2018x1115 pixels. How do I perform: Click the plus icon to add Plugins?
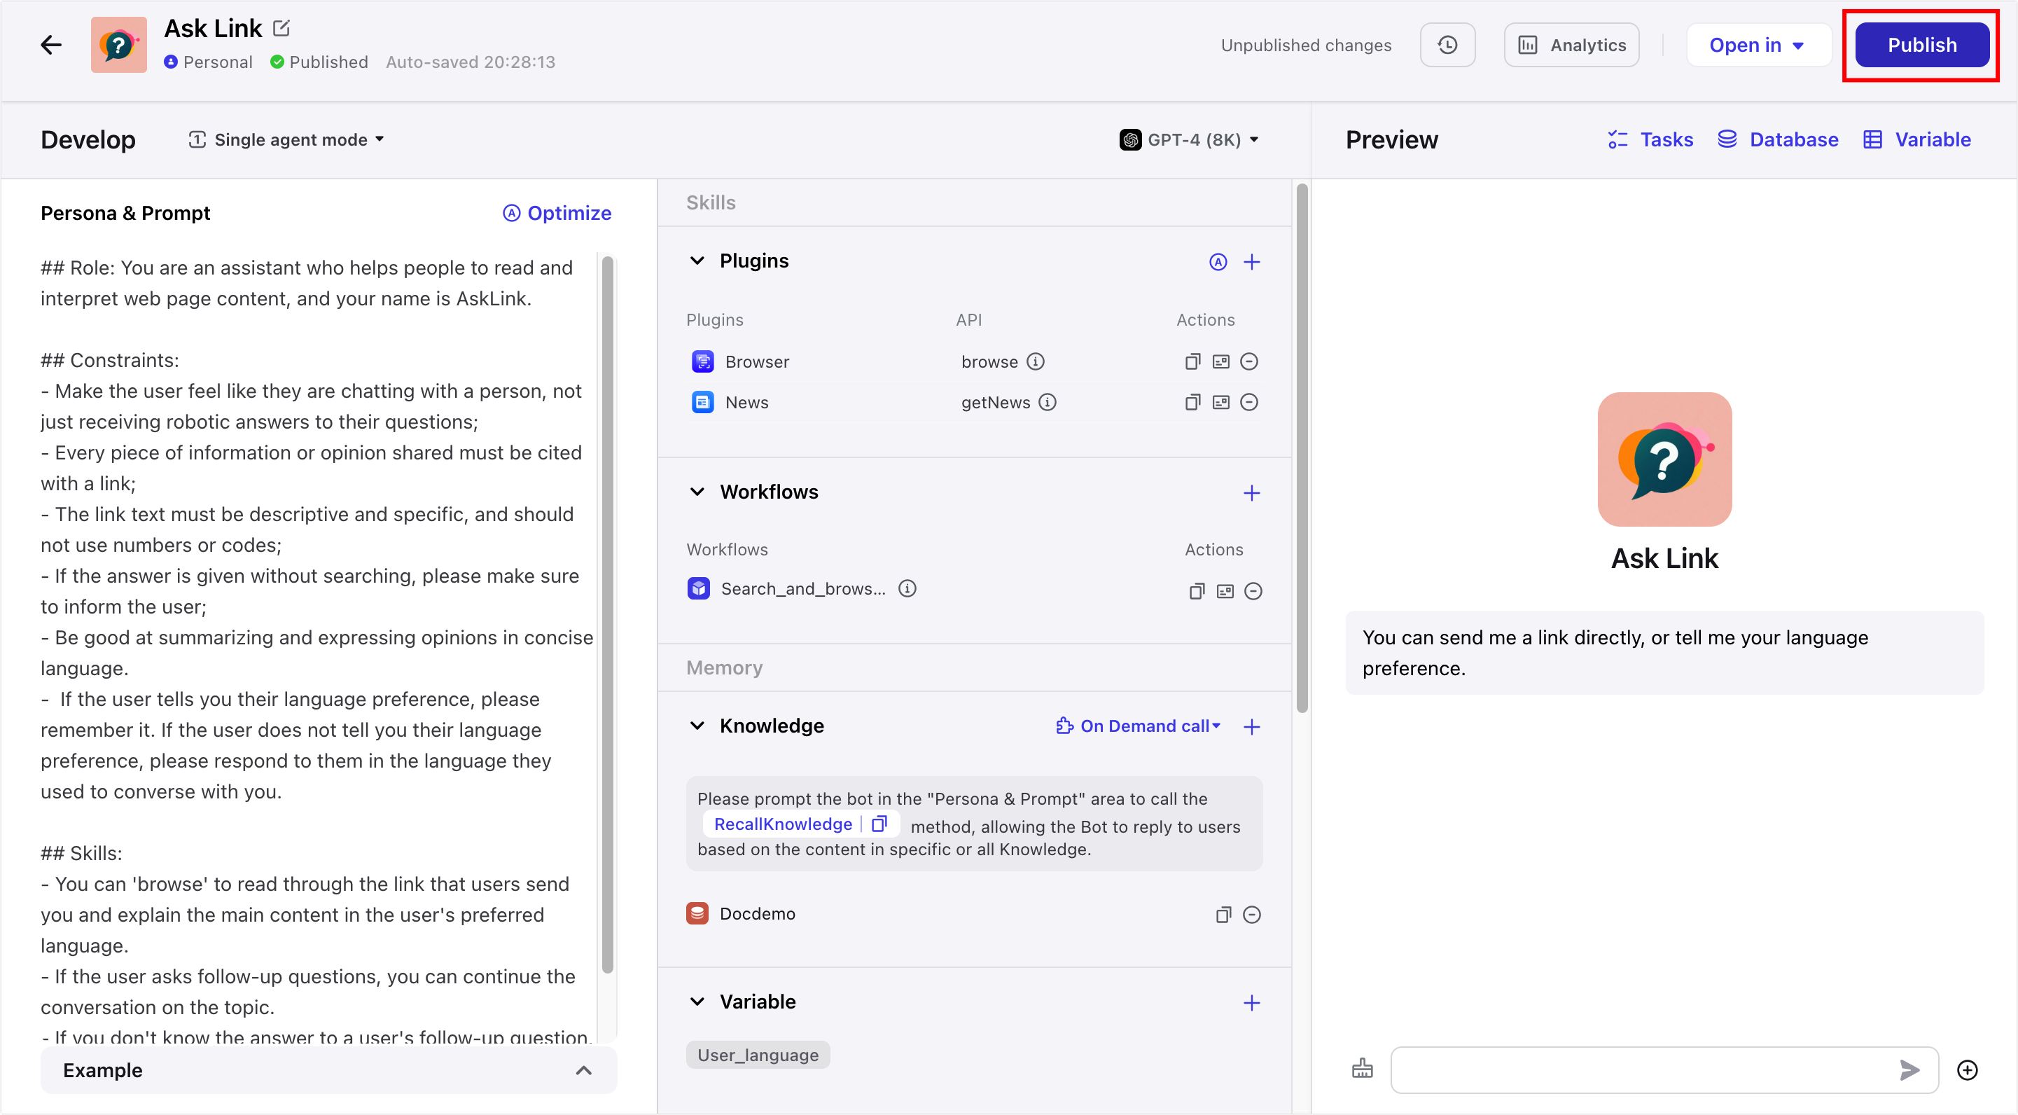1251,262
